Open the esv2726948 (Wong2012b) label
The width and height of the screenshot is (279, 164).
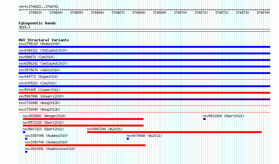(39, 103)
